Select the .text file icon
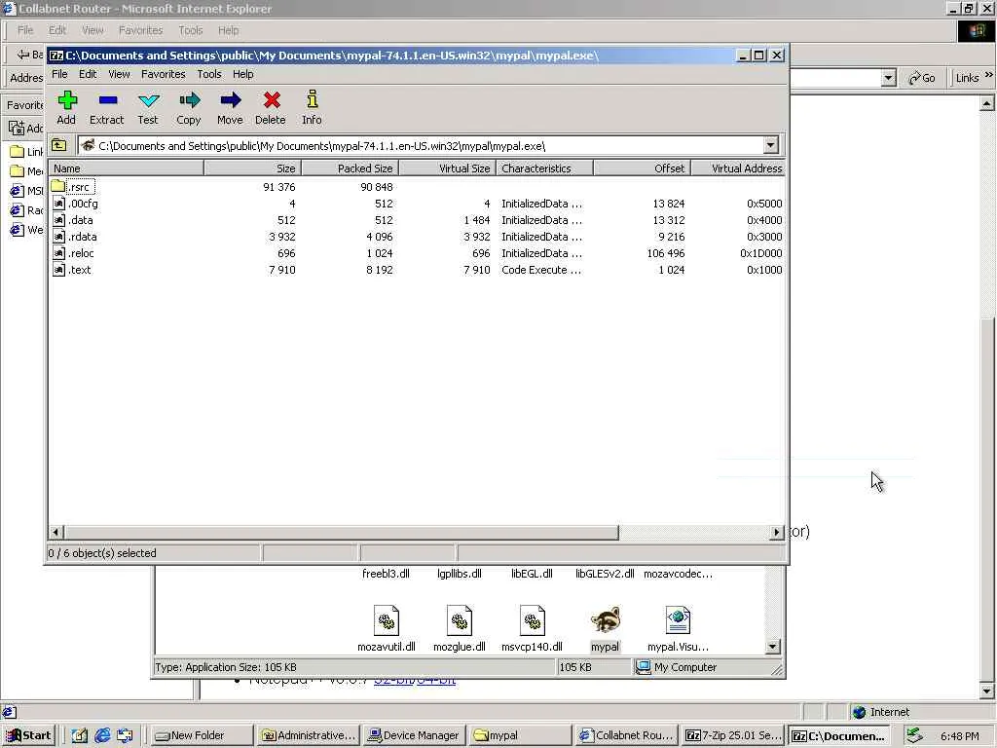This screenshot has width=997, height=748. click(x=58, y=270)
